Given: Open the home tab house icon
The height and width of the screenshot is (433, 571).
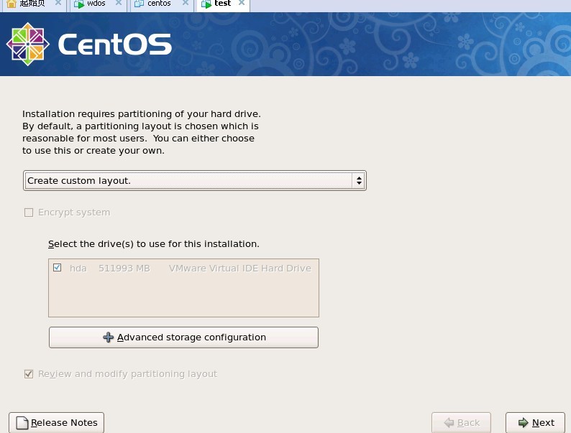Looking at the screenshot, I should coord(12,4).
